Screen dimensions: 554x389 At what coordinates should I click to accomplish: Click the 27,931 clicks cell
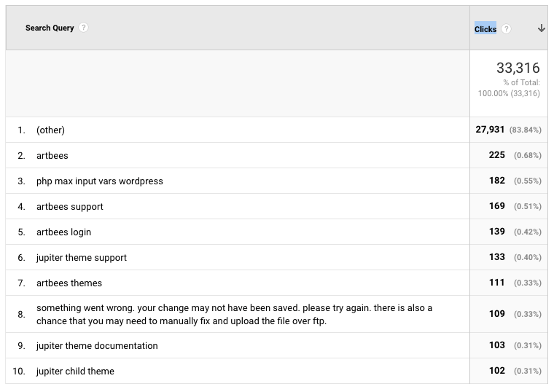pos(490,130)
